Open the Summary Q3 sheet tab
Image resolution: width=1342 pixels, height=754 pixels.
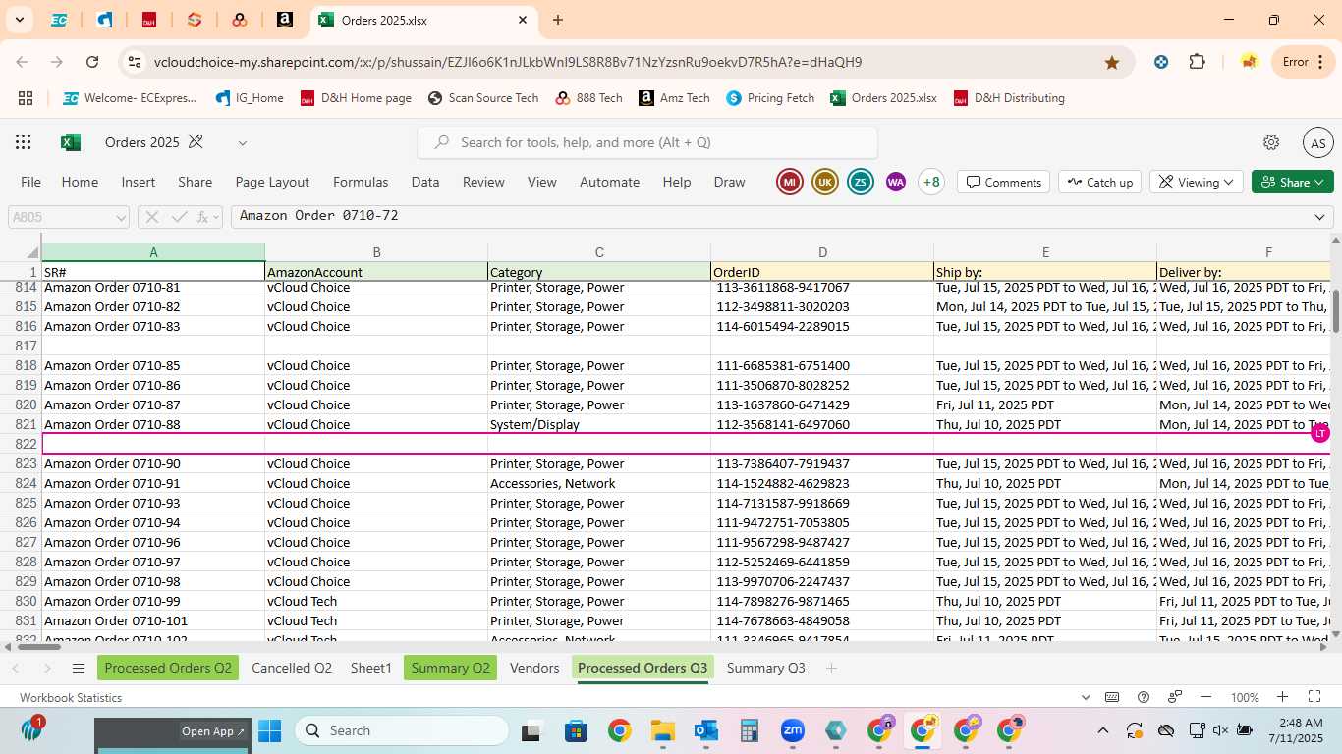tap(765, 669)
